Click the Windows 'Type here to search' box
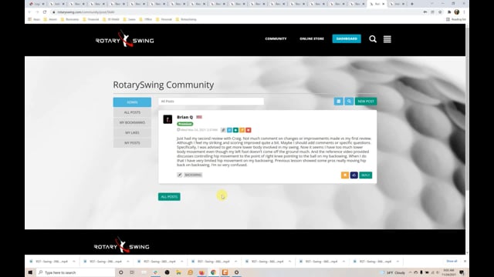494x277 pixels. click(x=76, y=272)
